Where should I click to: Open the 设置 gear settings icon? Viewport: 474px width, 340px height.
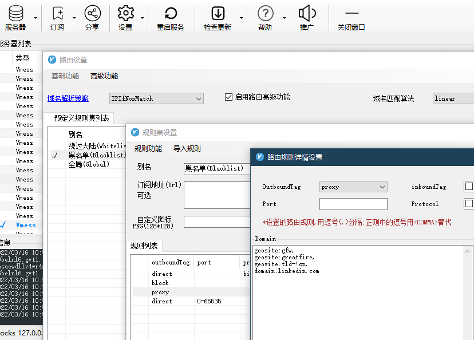click(126, 14)
